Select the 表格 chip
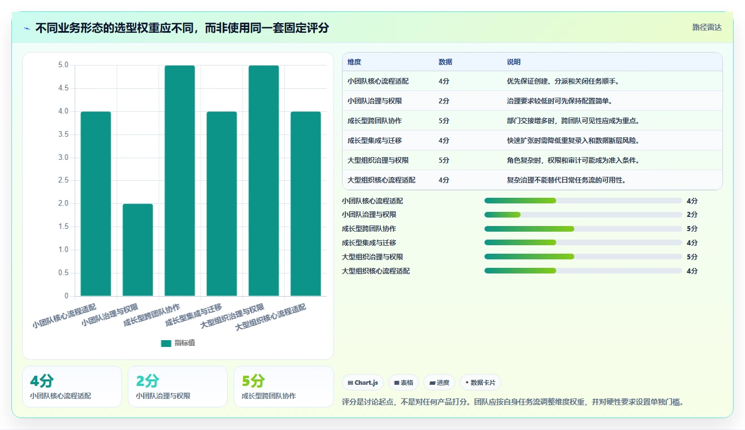Screen dimensions: 745x430 pyautogui.click(x=404, y=383)
